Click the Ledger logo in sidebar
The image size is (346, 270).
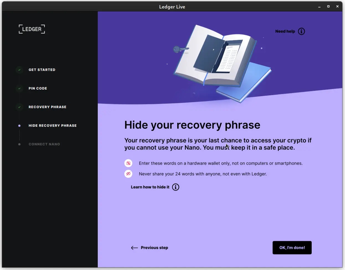pos(32,29)
